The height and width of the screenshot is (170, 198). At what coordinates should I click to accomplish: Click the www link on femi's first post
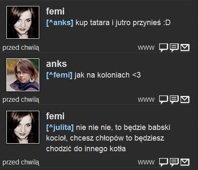pyautogui.click(x=146, y=48)
